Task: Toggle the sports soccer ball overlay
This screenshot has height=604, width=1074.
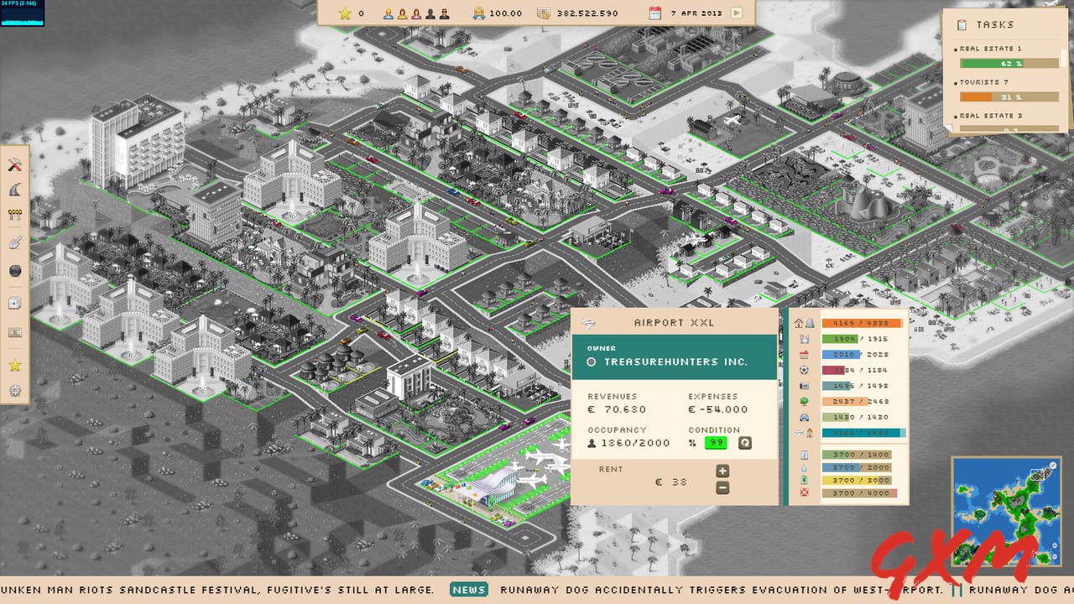Action: pos(804,370)
